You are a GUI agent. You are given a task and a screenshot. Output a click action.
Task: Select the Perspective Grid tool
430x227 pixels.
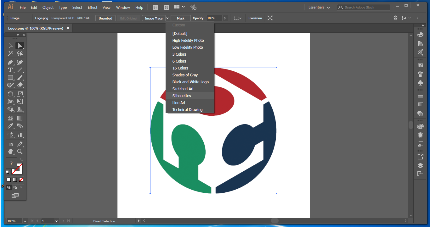20,109
